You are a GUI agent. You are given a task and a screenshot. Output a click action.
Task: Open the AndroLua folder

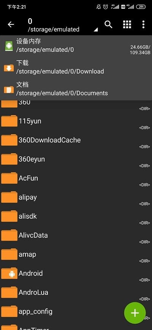76,292
